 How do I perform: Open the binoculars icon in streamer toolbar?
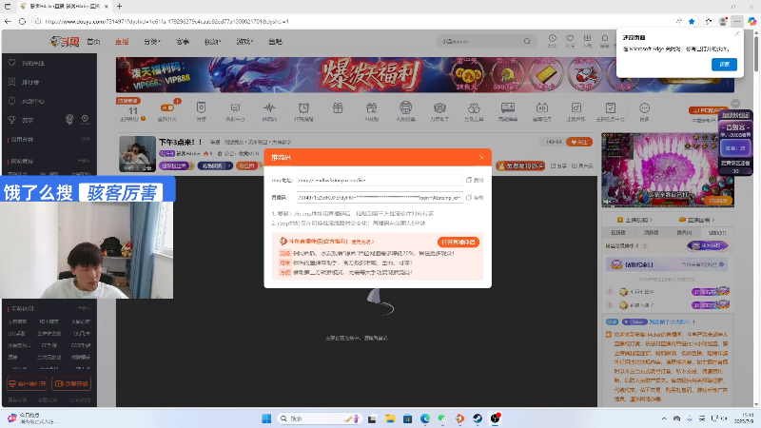pos(474,107)
